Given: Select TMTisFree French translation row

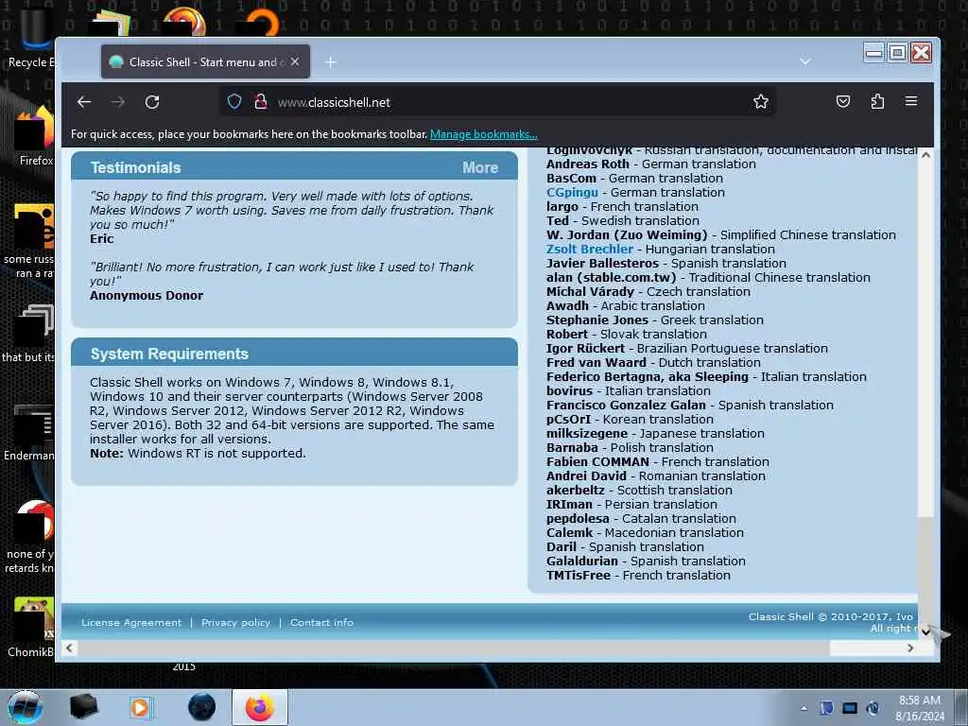Looking at the screenshot, I should click(x=638, y=575).
